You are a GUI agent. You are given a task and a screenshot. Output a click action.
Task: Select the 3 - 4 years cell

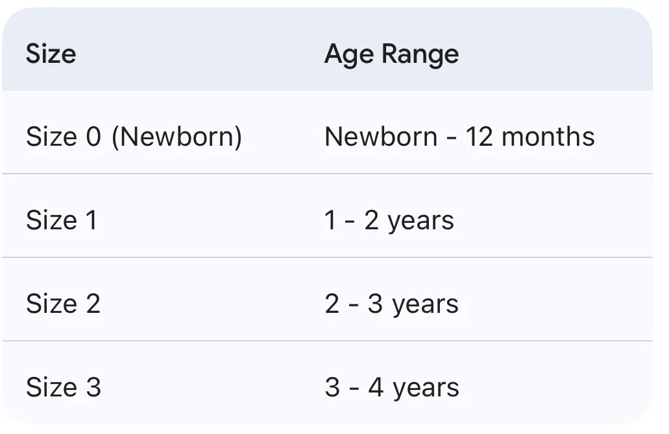coord(392,388)
